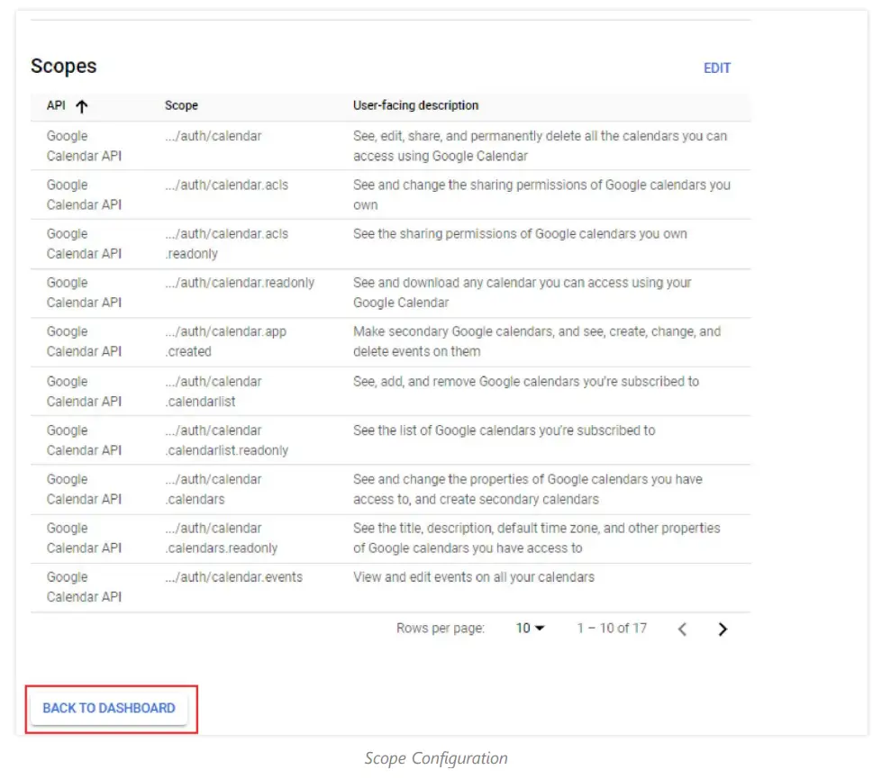Click 'See, add, and remove Google calendars' description
The height and width of the screenshot is (779, 882).
(x=526, y=381)
